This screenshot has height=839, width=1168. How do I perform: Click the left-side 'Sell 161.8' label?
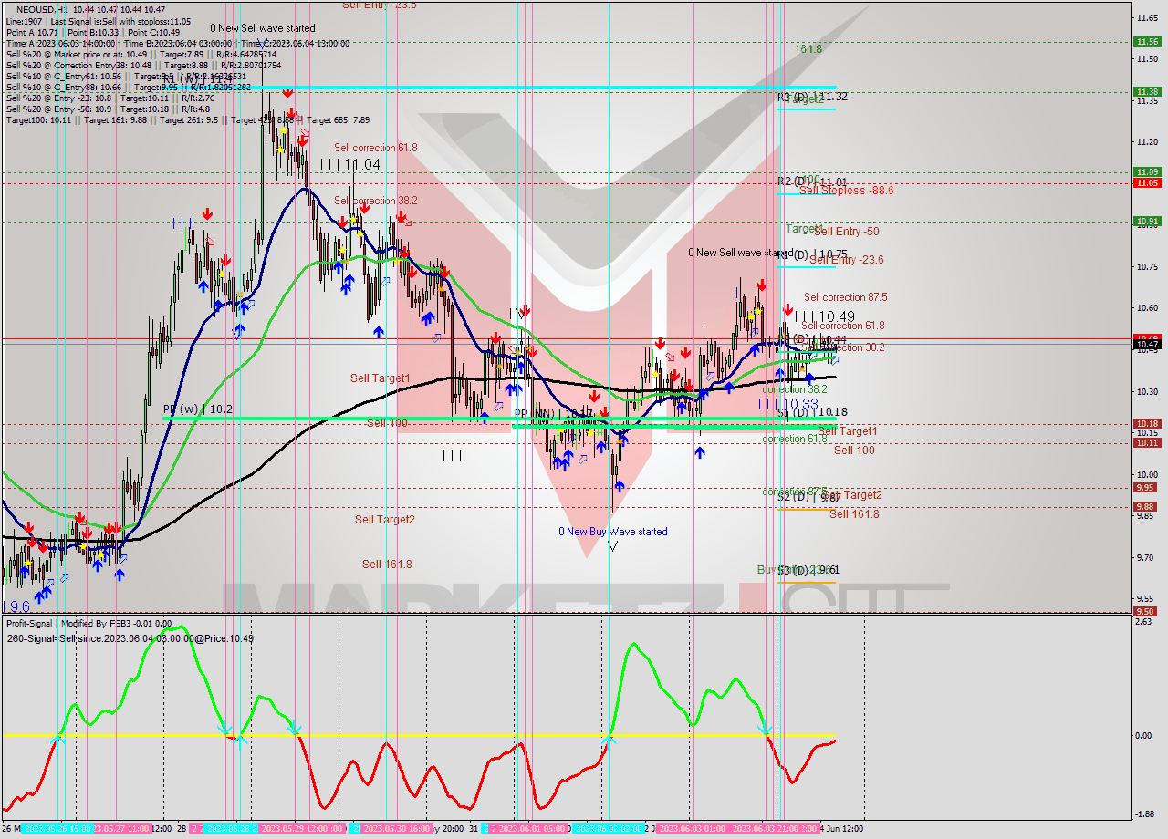point(387,565)
